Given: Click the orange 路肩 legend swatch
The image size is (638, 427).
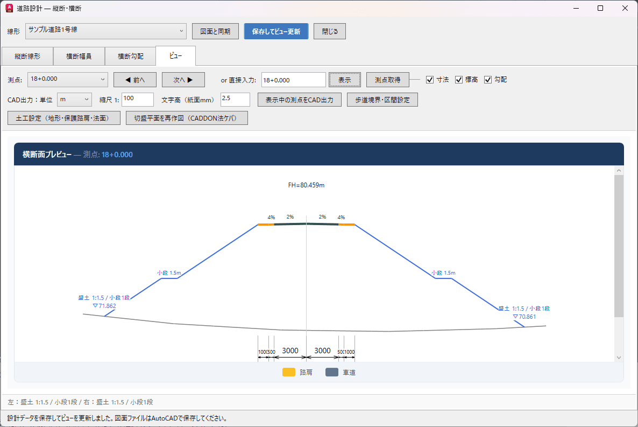Looking at the screenshot, I should pyautogui.click(x=288, y=372).
